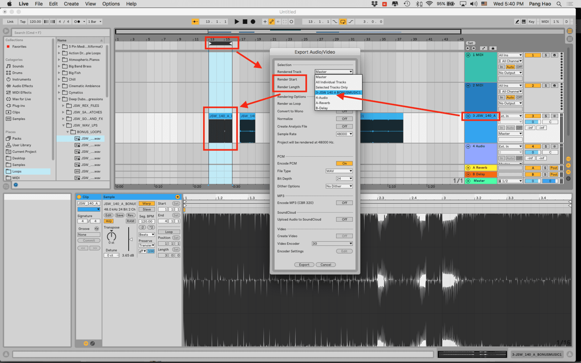The image size is (581, 363).
Task: Open Wi-Fi status menu
Action: [429, 4]
